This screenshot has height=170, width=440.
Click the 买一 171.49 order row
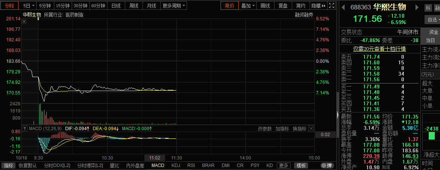pyautogui.click(x=379, y=87)
